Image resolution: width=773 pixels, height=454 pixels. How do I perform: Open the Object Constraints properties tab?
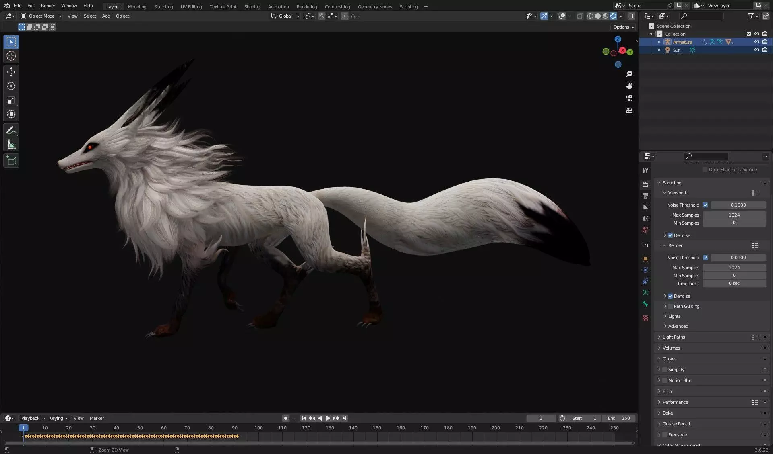point(645,281)
